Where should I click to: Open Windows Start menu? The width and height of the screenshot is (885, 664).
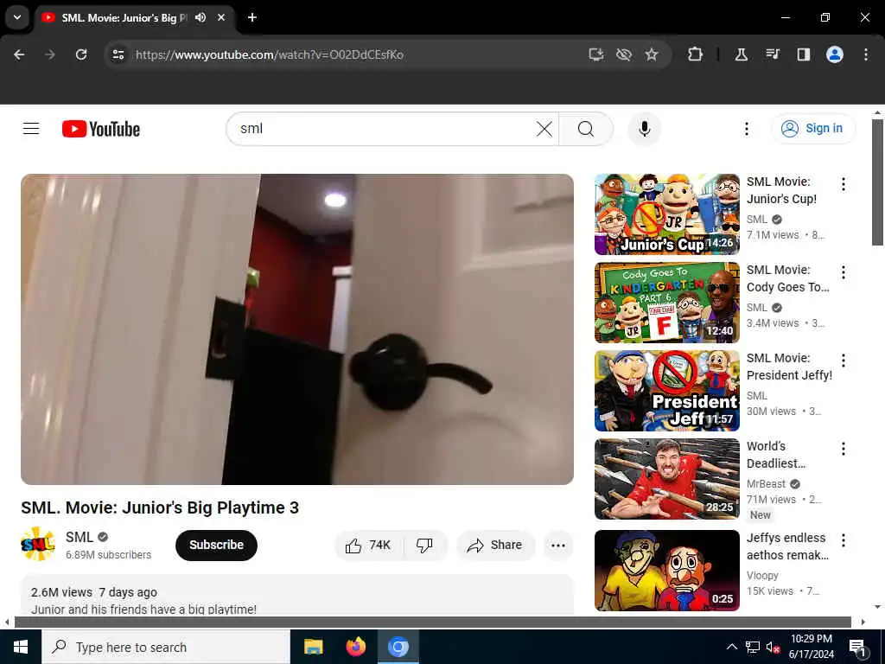point(21,647)
